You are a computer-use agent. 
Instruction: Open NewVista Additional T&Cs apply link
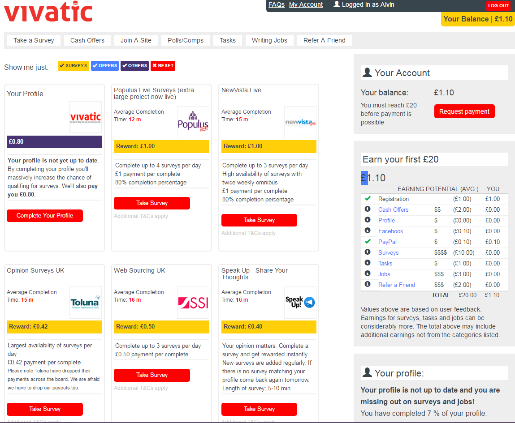coord(248,233)
